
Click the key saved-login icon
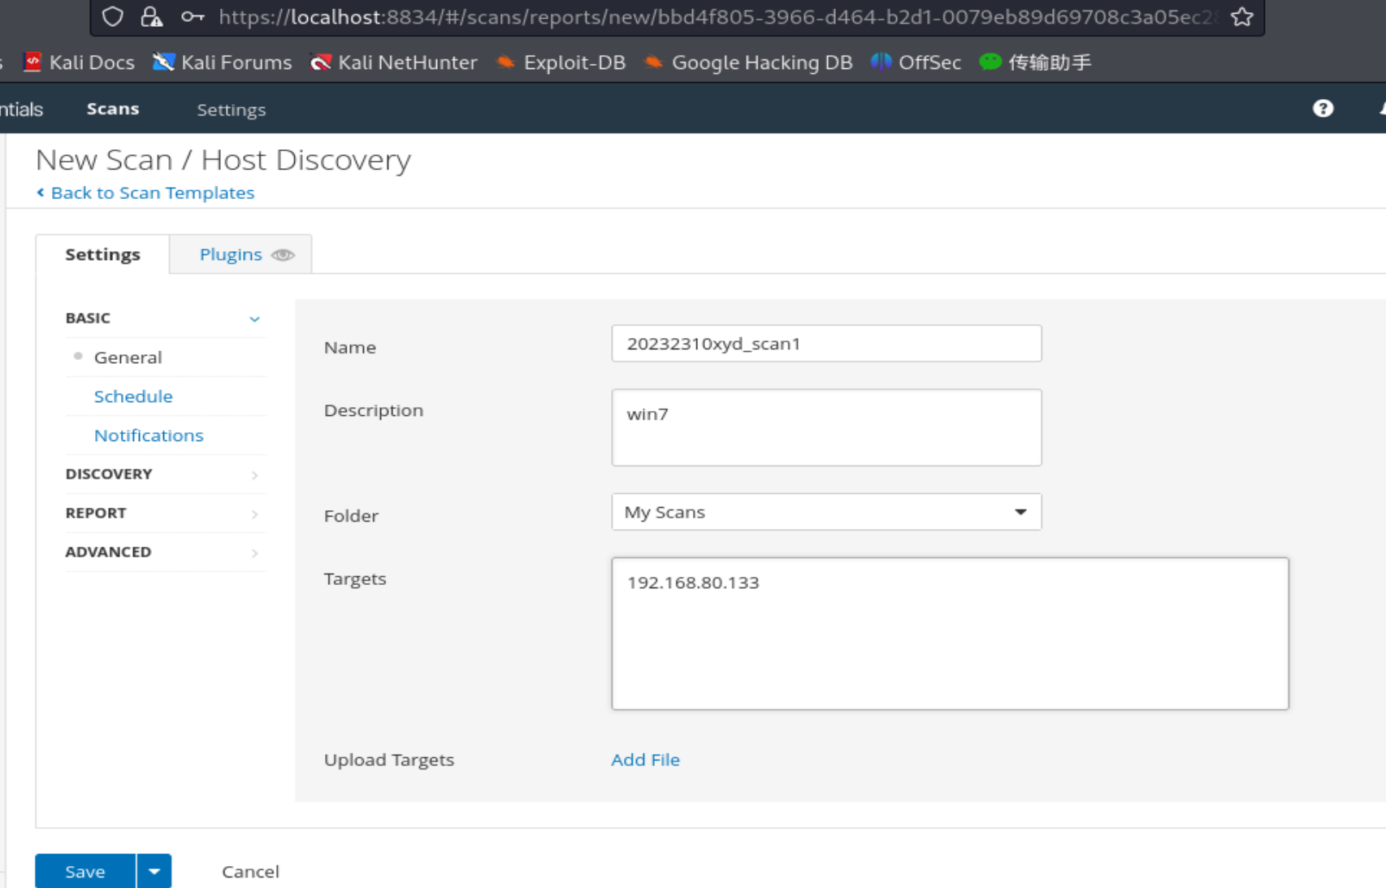[193, 16]
